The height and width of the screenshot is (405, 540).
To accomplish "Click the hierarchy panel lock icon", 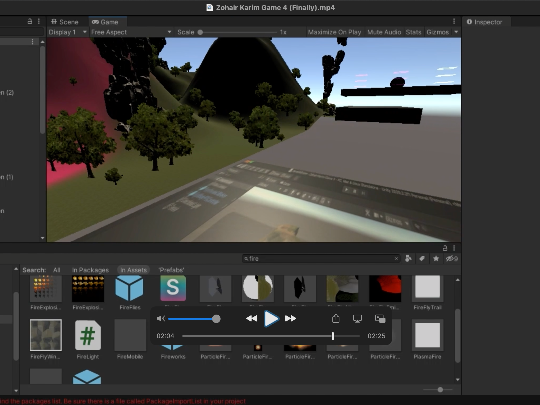I will click(30, 21).
